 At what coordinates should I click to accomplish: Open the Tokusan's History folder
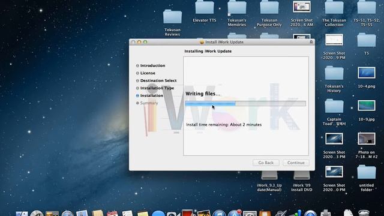point(334,73)
